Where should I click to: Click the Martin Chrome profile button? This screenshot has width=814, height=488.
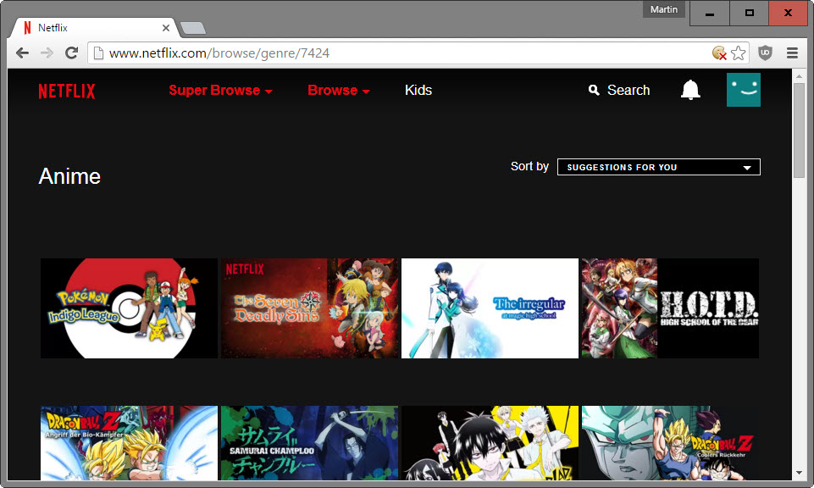[x=663, y=9]
